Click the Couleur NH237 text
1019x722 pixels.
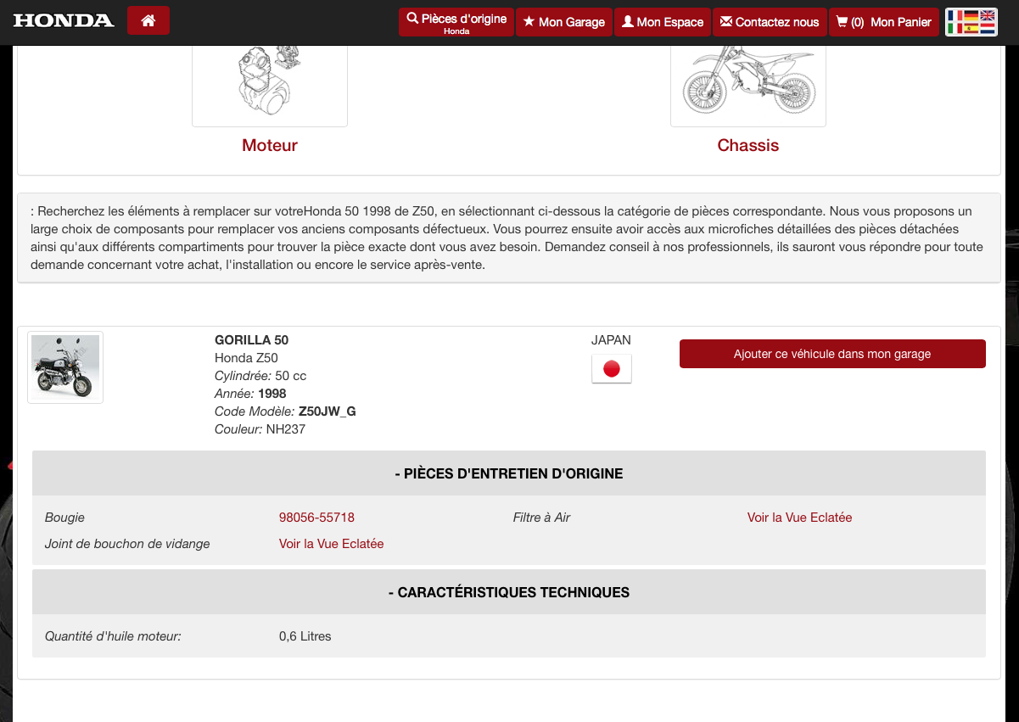[x=260, y=429]
